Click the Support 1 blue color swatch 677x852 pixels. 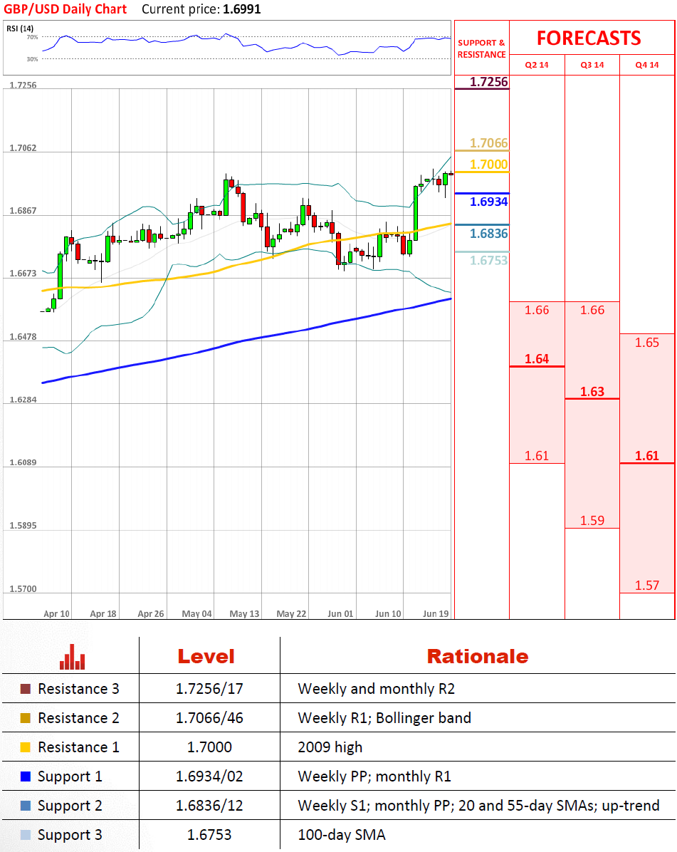(26, 776)
